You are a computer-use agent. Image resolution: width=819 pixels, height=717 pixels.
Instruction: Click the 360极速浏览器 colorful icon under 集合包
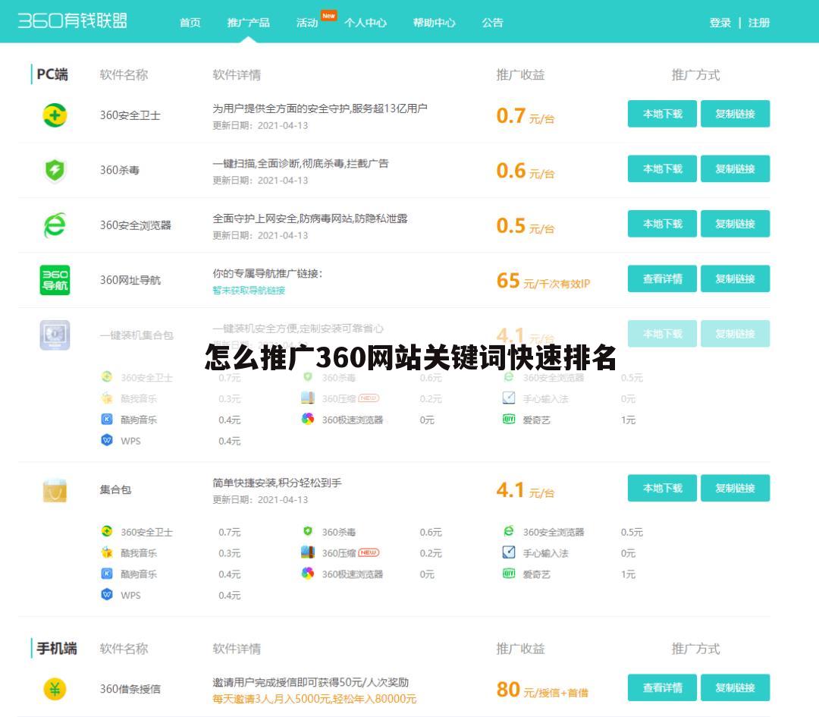coord(308,574)
